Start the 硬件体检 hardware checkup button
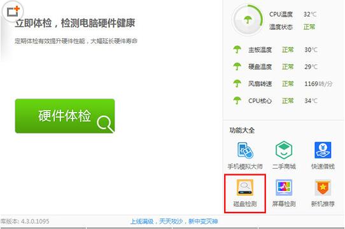This screenshot has width=345, height=229. click(x=65, y=116)
